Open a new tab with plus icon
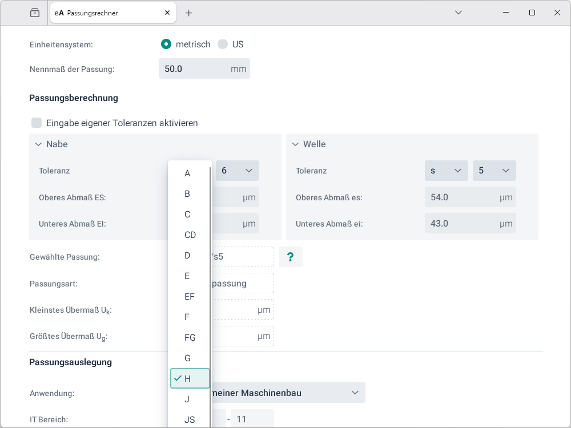The height and width of the screenshot is (428, 571). [x=189, y=13]
